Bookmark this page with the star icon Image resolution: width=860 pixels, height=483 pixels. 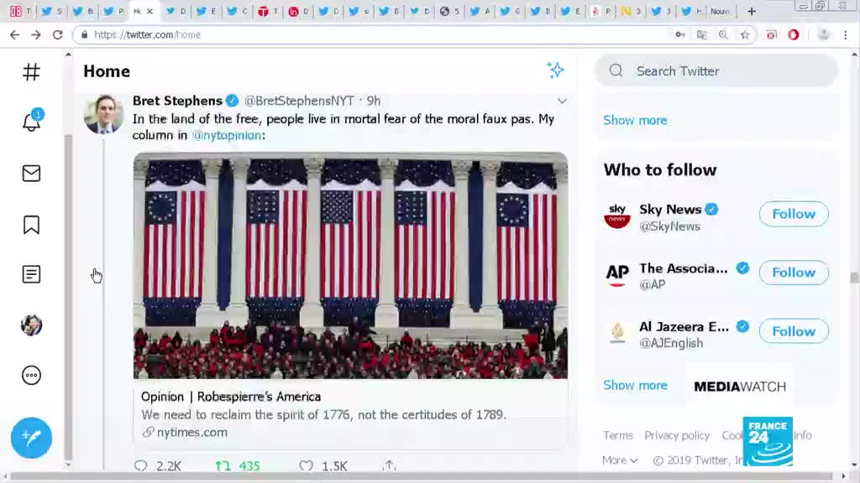745,34
